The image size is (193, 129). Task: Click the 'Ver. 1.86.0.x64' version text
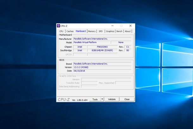pyautogui.click(x=80, y=100)
